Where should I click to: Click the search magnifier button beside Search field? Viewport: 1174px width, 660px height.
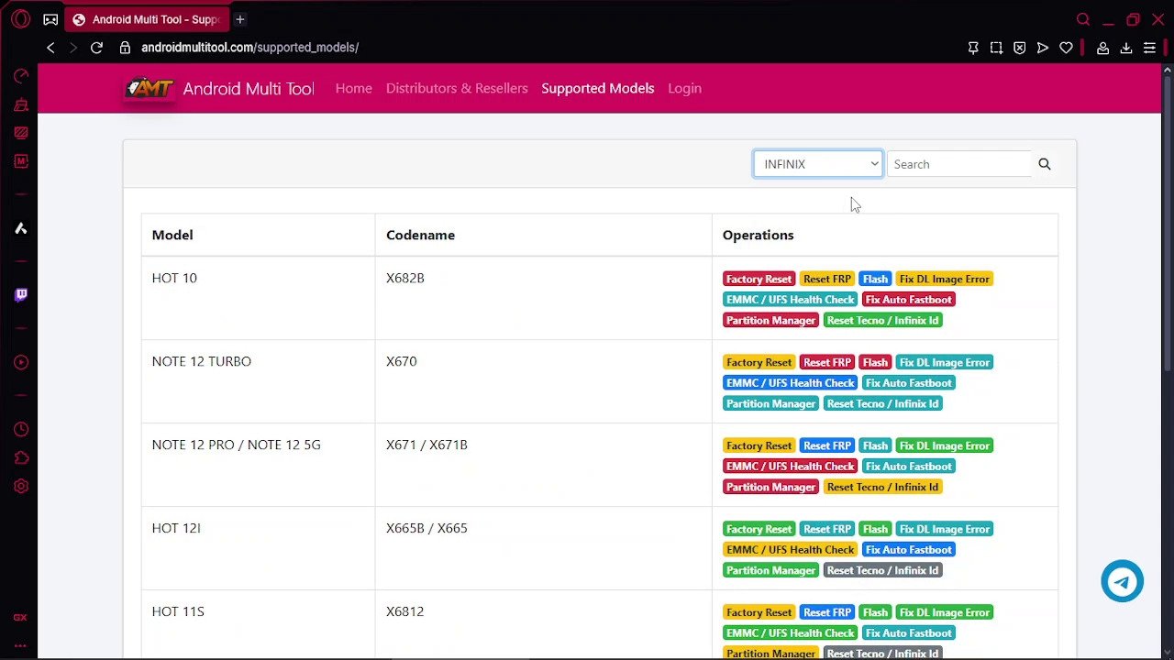pyautogui.click(x=1045, y=164)
